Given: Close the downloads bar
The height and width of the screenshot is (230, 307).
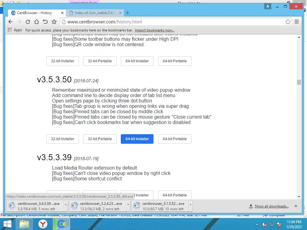Looking at the screenshot, I should [296, 206].
